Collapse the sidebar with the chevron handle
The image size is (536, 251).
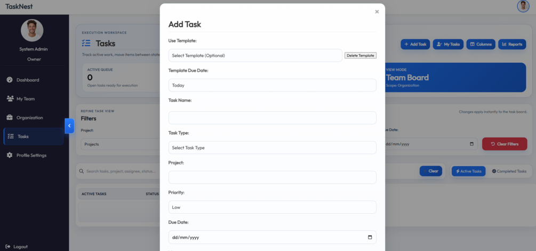pyautogui.click(x=69, y=126)
